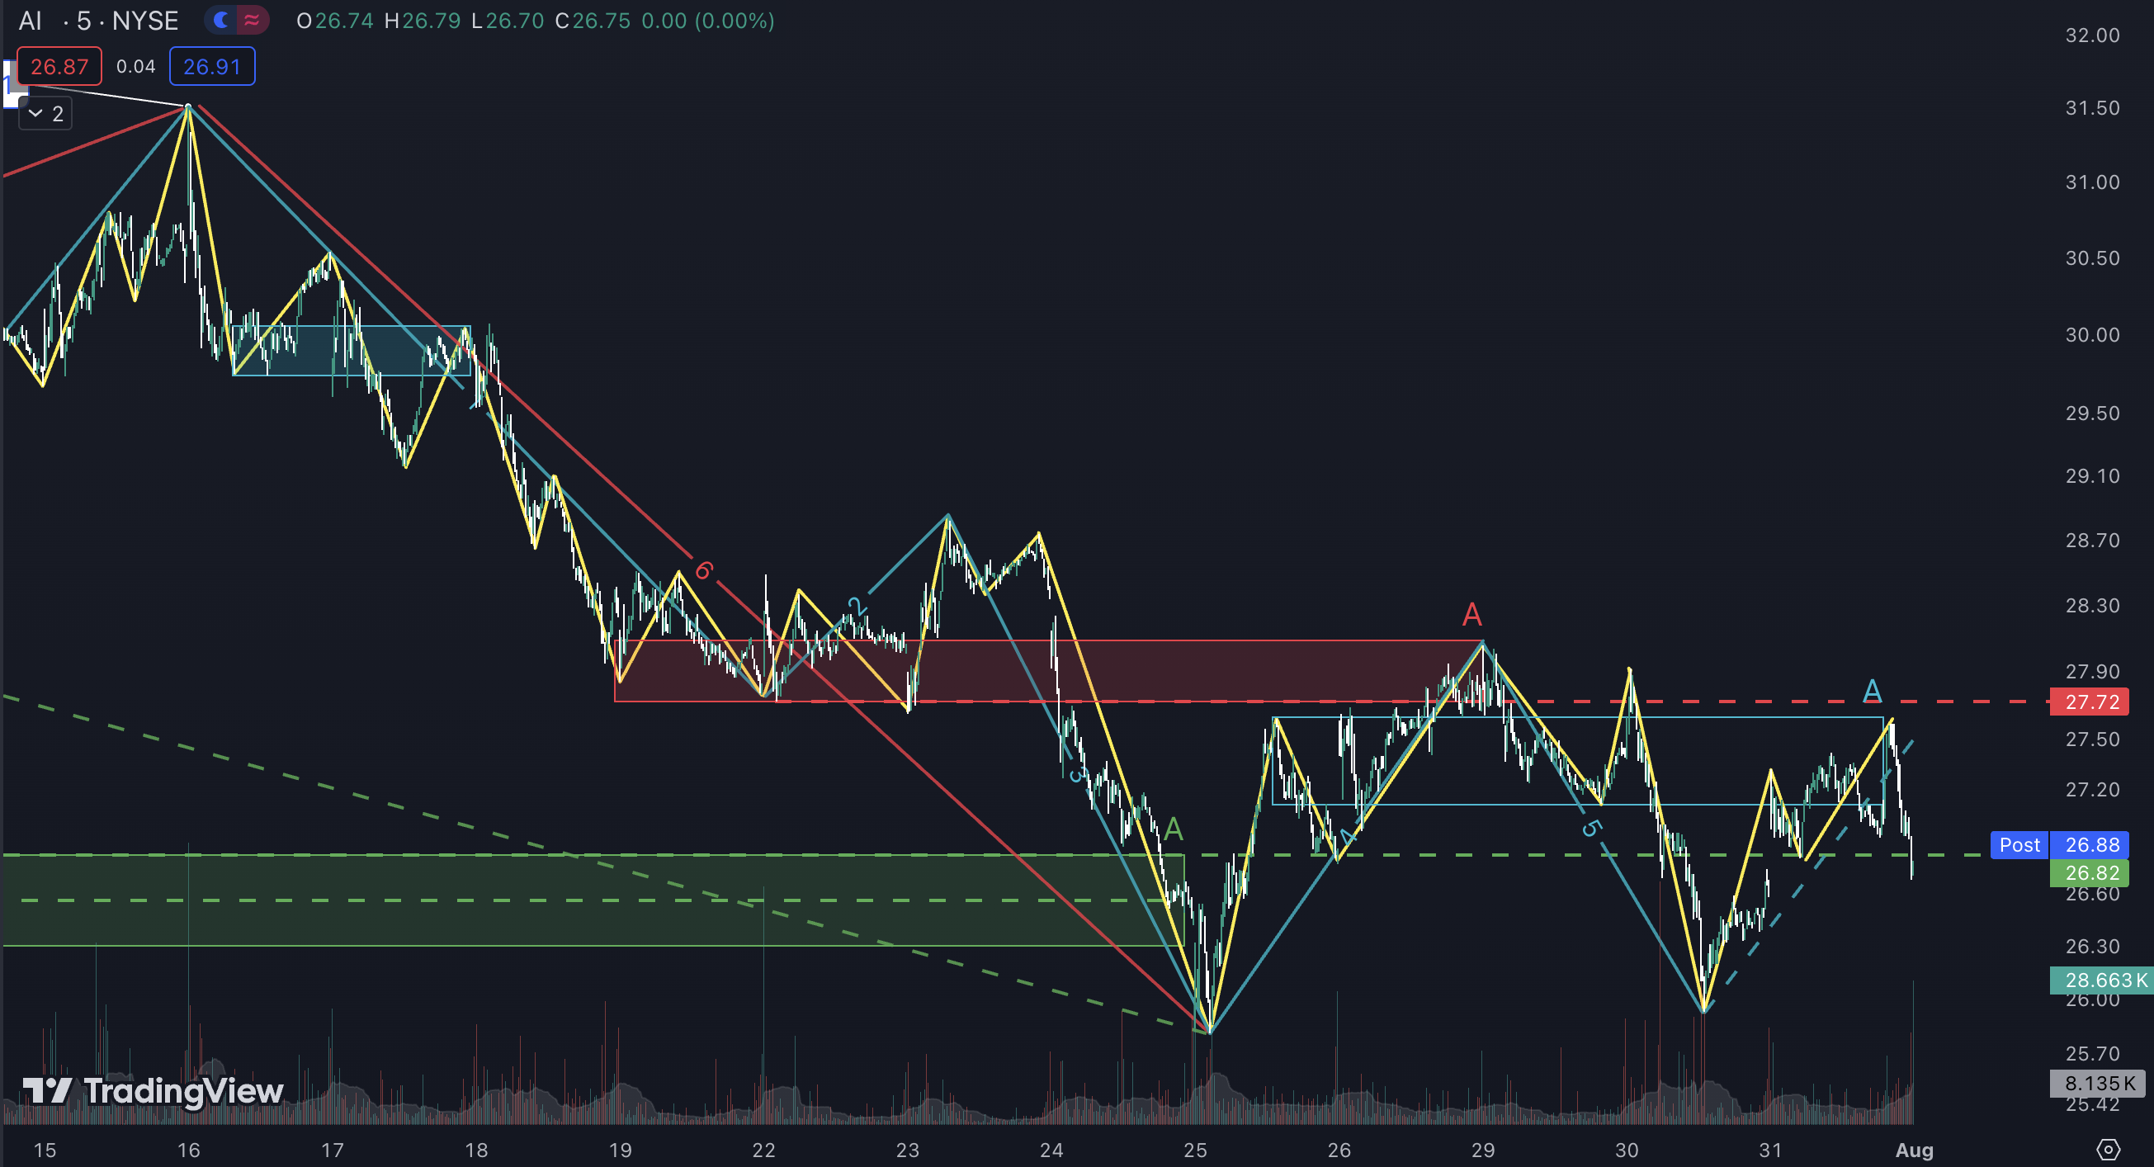Select the green letter A wave label
Viewport: 2154px width, 1167px height.
tap(1174, 829)
